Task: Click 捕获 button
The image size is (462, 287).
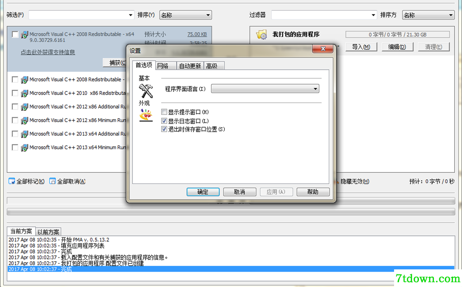Action: coord(115,63)
